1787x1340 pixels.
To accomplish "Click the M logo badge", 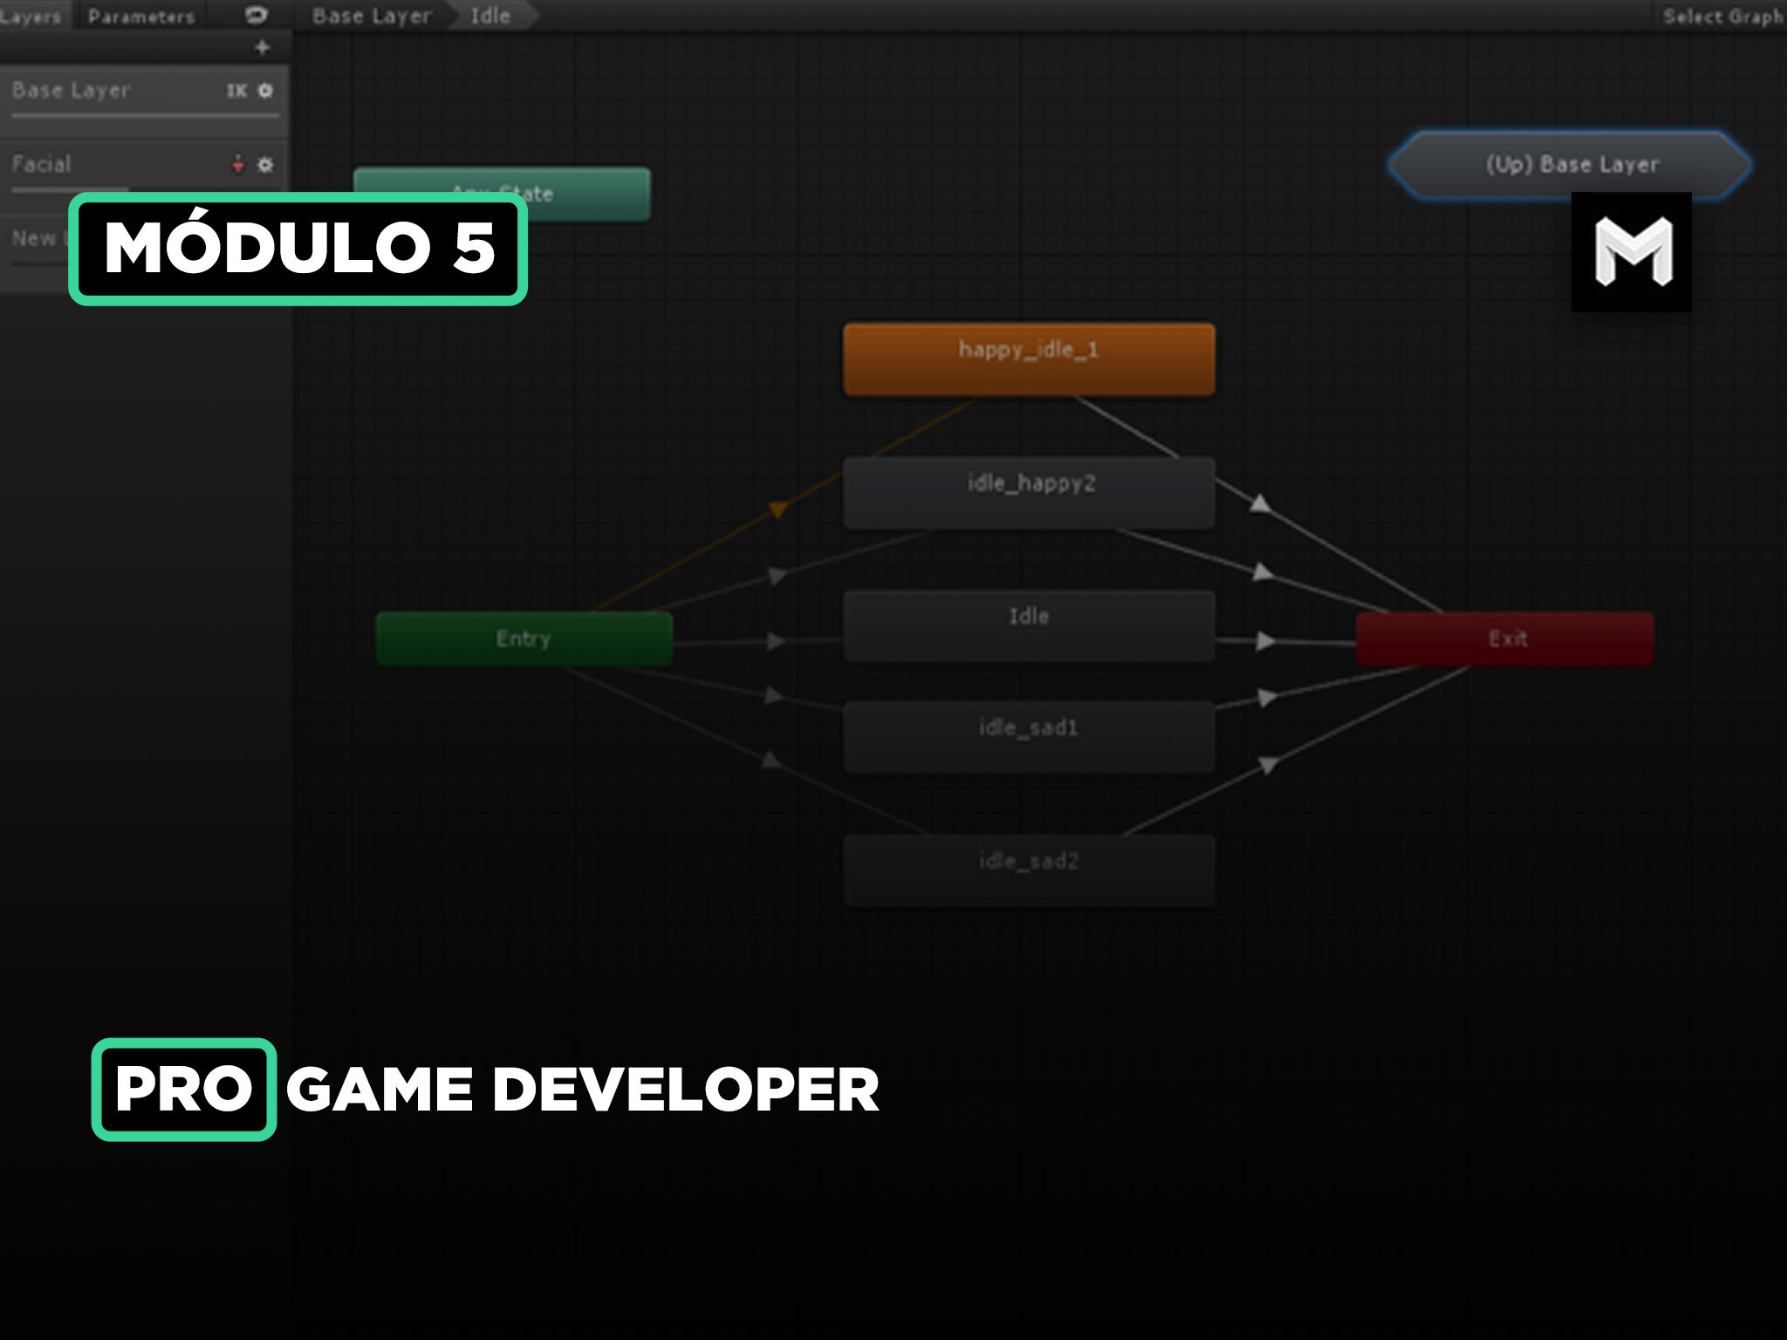I will [1631, 252].
